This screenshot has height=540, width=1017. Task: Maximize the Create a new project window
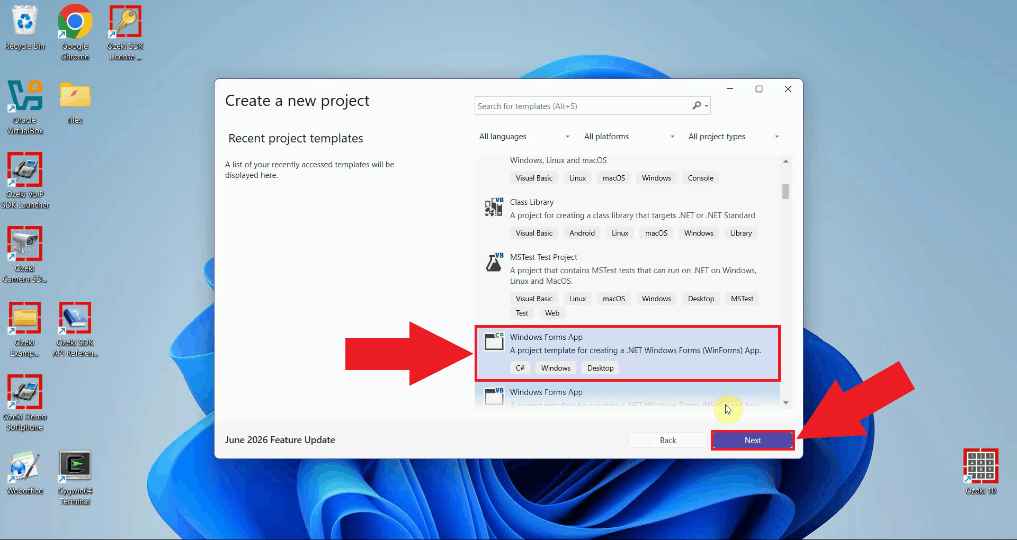759,89
